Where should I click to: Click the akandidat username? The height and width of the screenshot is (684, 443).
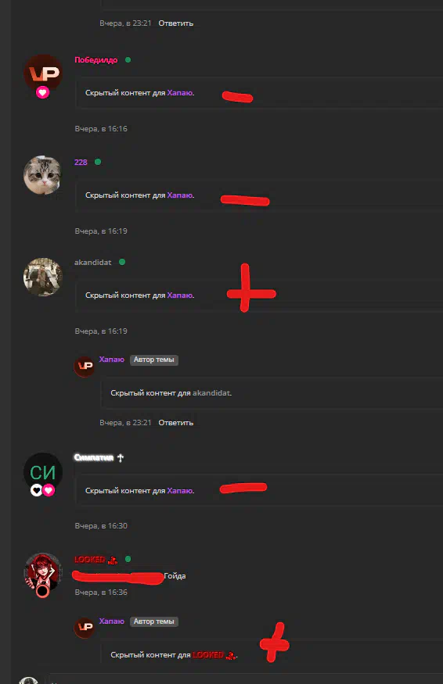[92, 262]
